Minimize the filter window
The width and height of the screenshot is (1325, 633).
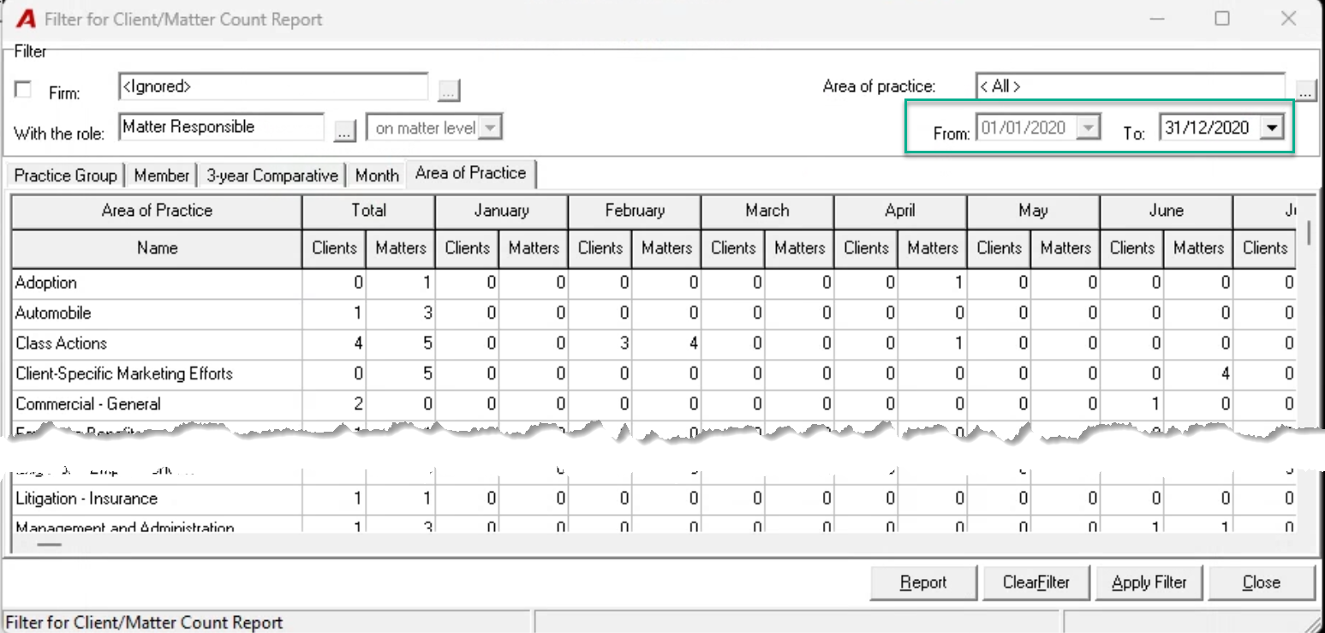[1156, 18]
